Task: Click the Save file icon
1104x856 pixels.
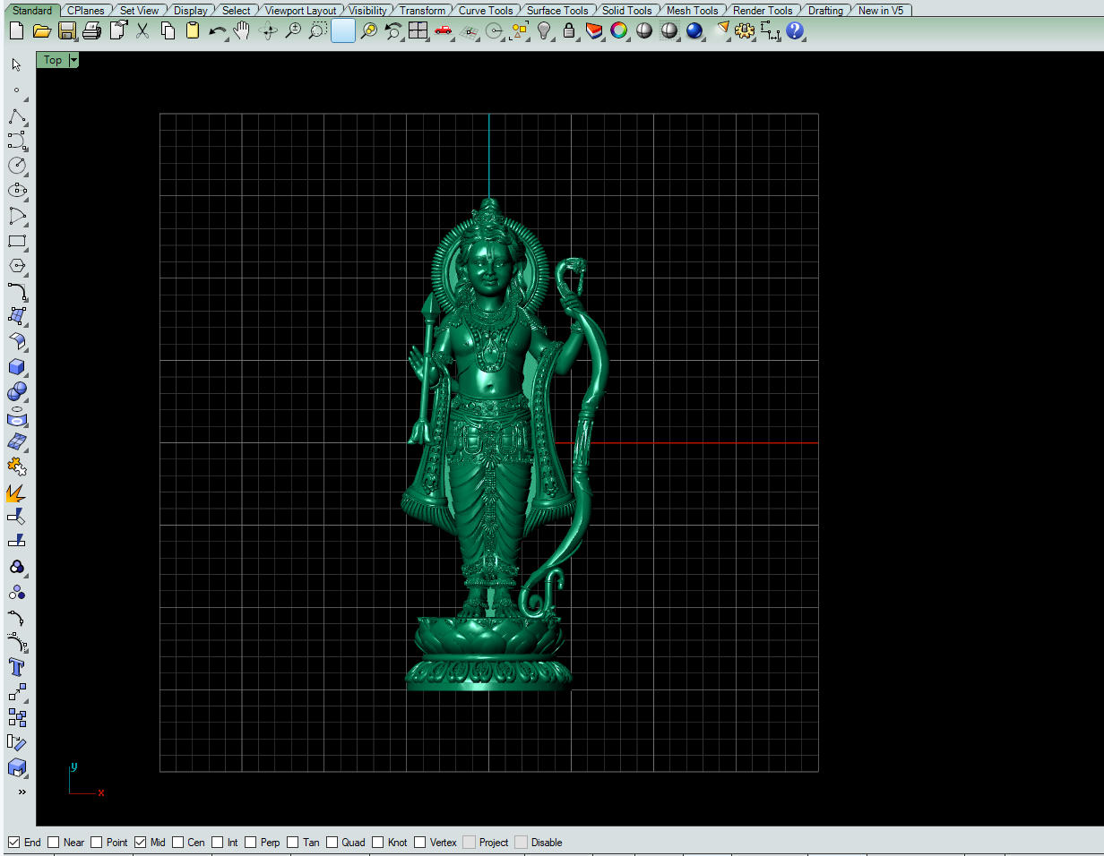Action: click(x=66, y=31)
